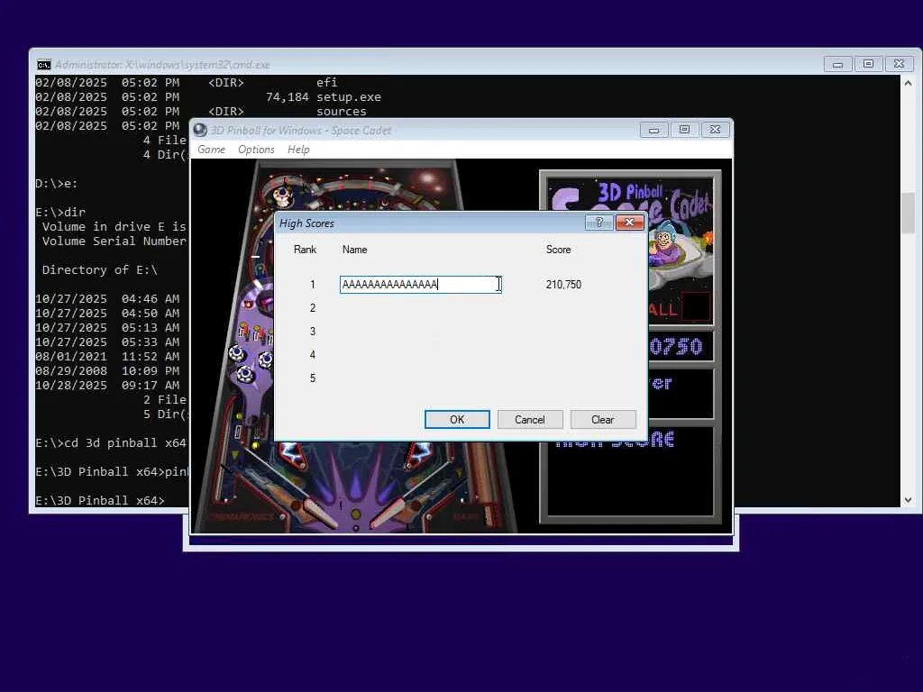Click cmd window scrollbar down arrow
Viewport: 923px width, 692px height.
point(908,500)
